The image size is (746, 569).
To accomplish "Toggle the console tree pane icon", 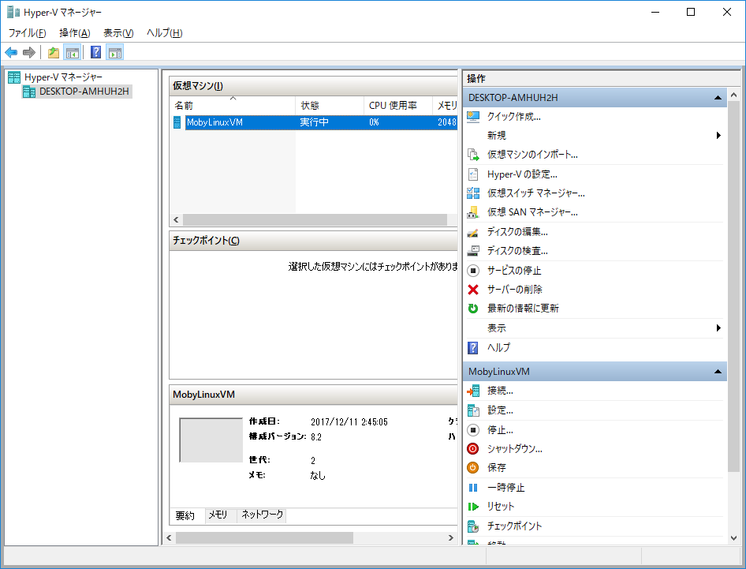I will [73, 52].
